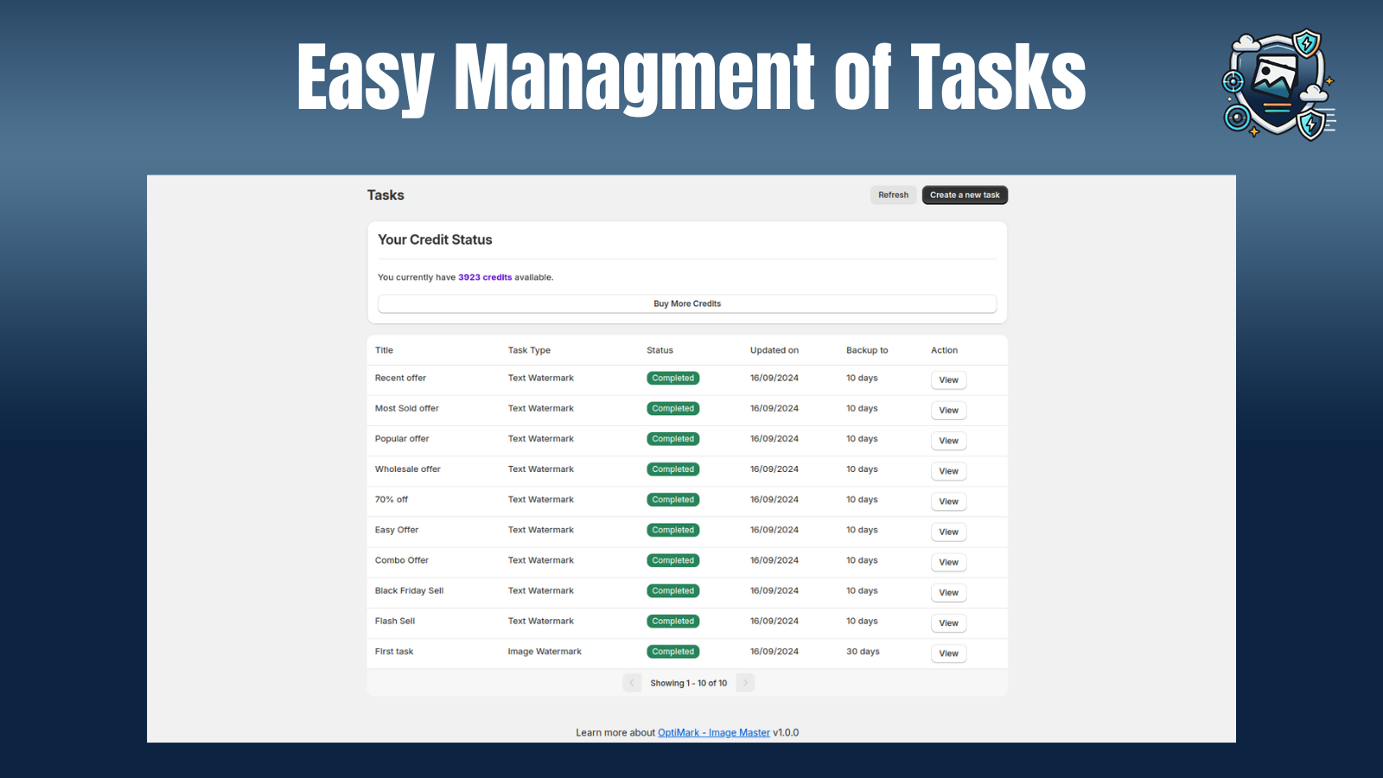Select the Title column header
The height and width of the screenshot is (778, 1383).
point(384,350)
